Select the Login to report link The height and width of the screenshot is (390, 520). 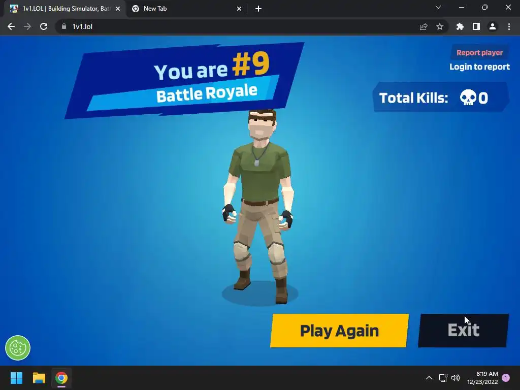pyautogui.click(x=479, y=67)
